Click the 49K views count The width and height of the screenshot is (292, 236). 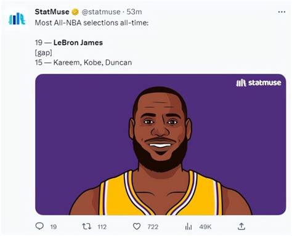pyautogui.click(x=205, y=227)
